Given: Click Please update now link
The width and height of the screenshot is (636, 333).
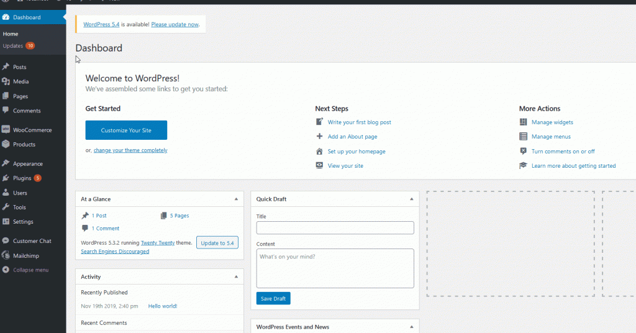Looking at the screenshot, I should pyautogui.click(x=175, y=24).
